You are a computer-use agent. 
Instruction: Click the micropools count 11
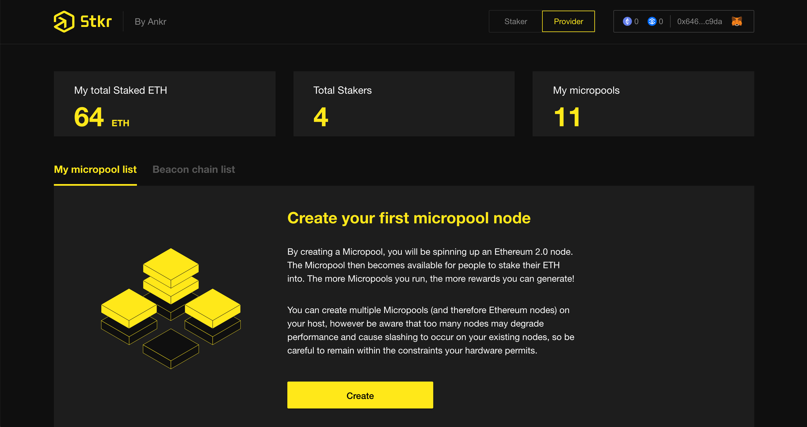[567, 117]
